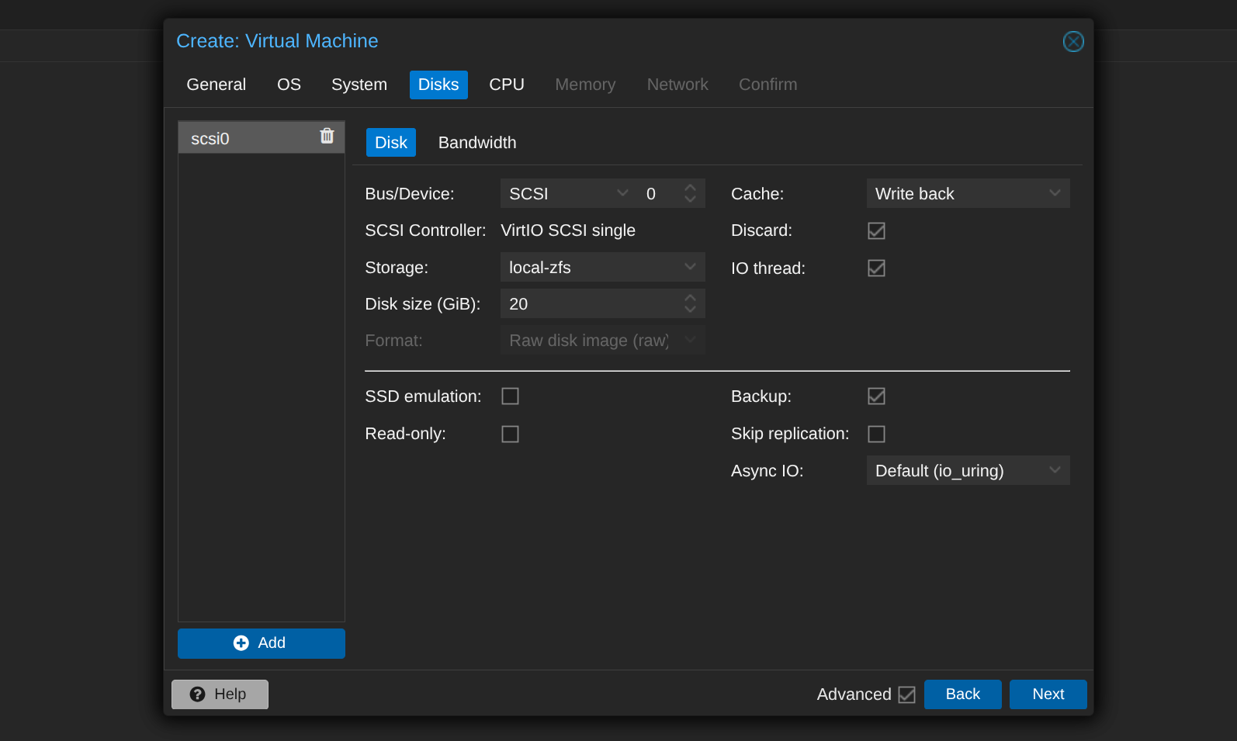Go Back to the previous step

(x=962, y=694)
